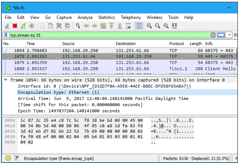Sort packets by the Protocol column

tap(178, 44)
